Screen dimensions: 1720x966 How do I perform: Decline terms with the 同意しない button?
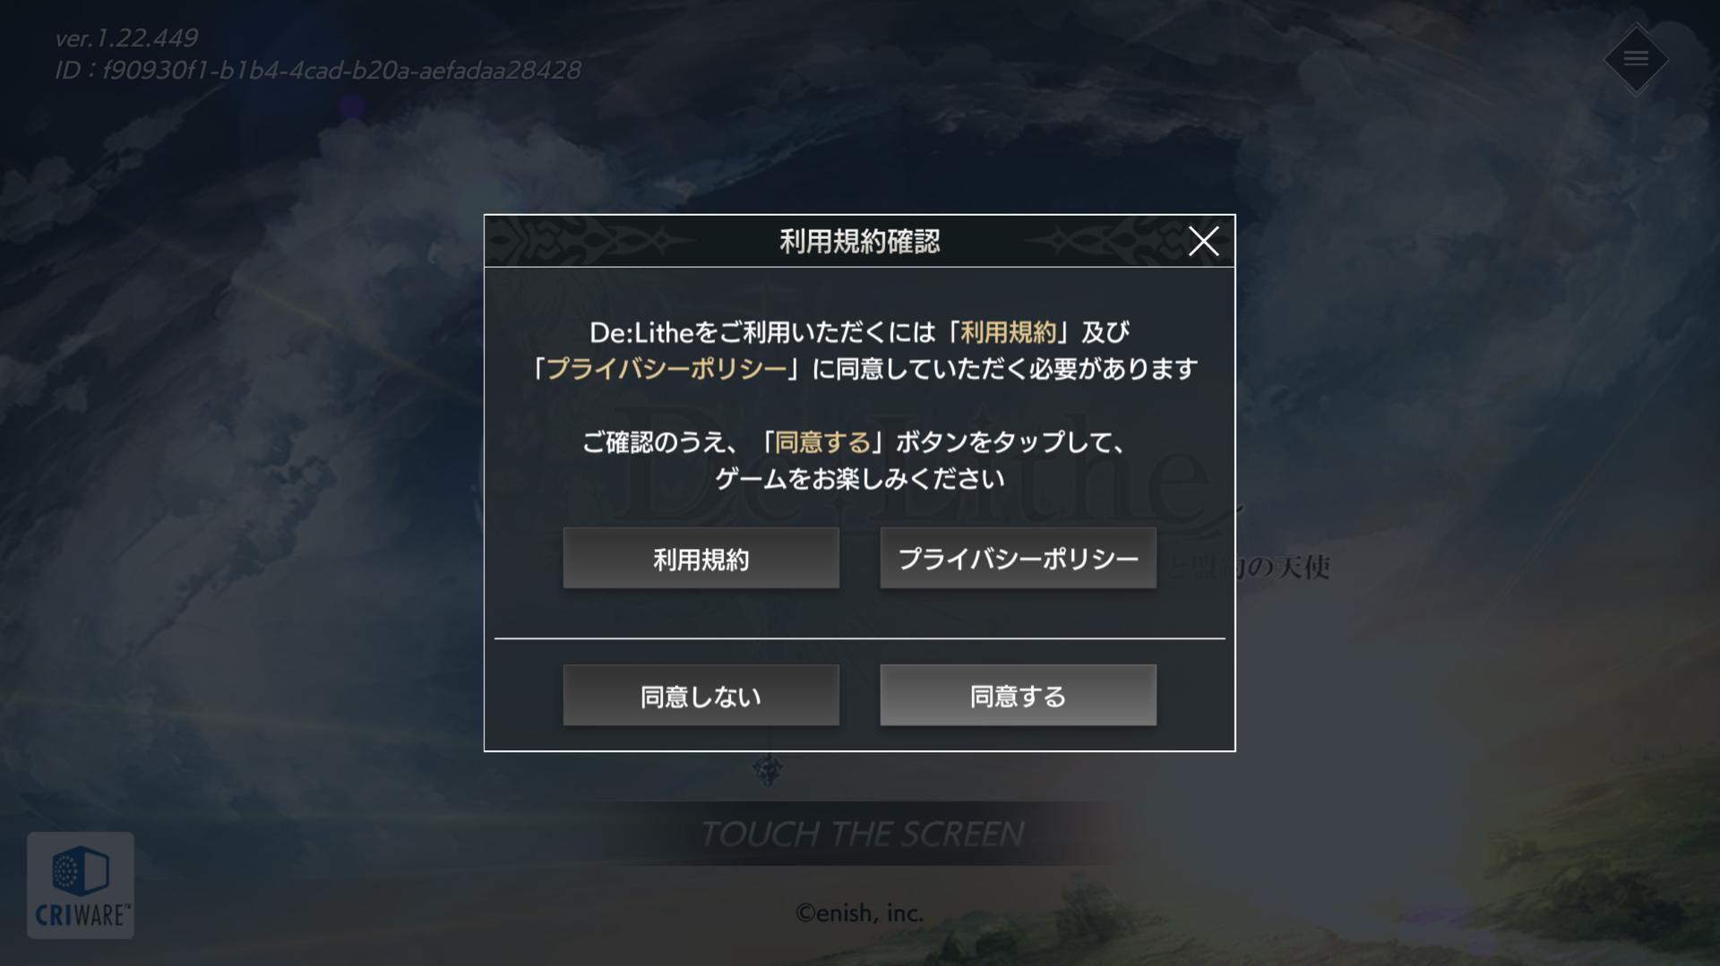701,696
